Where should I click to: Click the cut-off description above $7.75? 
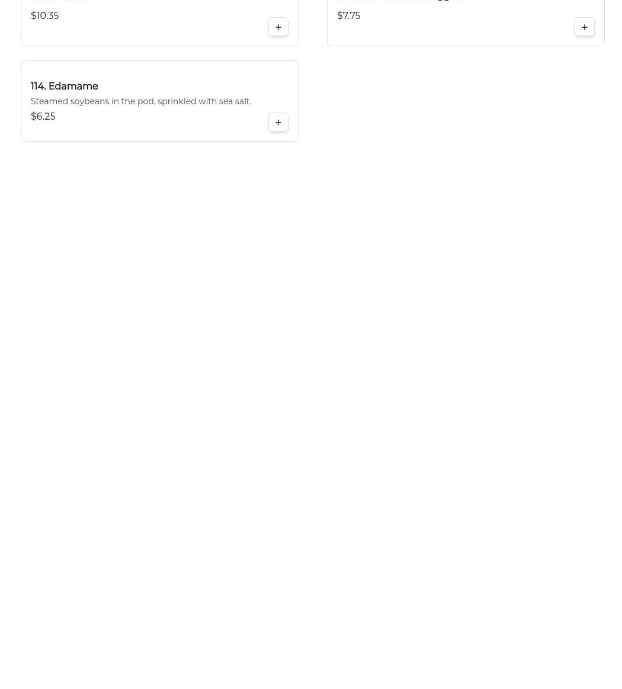pyautogui.click(x=400, y=1)
